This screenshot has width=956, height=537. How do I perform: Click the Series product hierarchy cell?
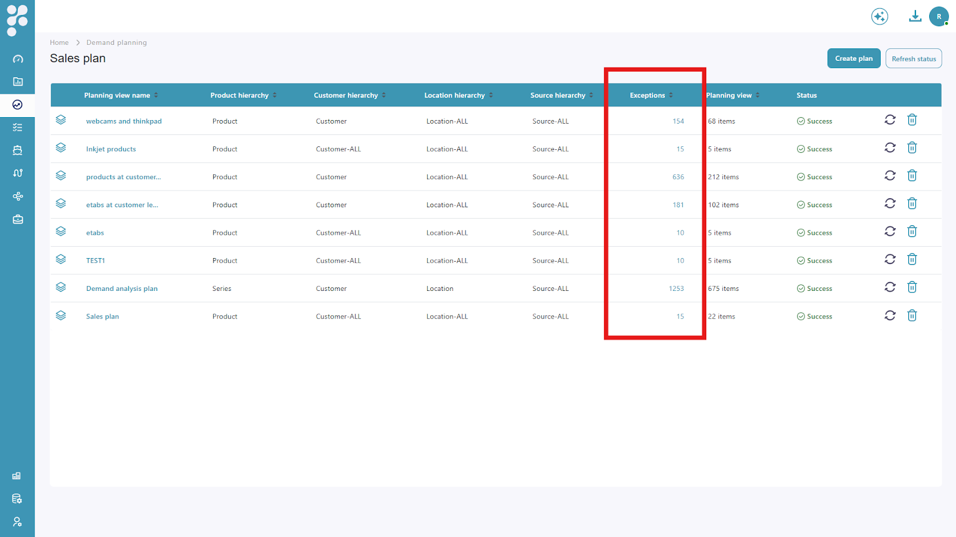coord(222,289)
